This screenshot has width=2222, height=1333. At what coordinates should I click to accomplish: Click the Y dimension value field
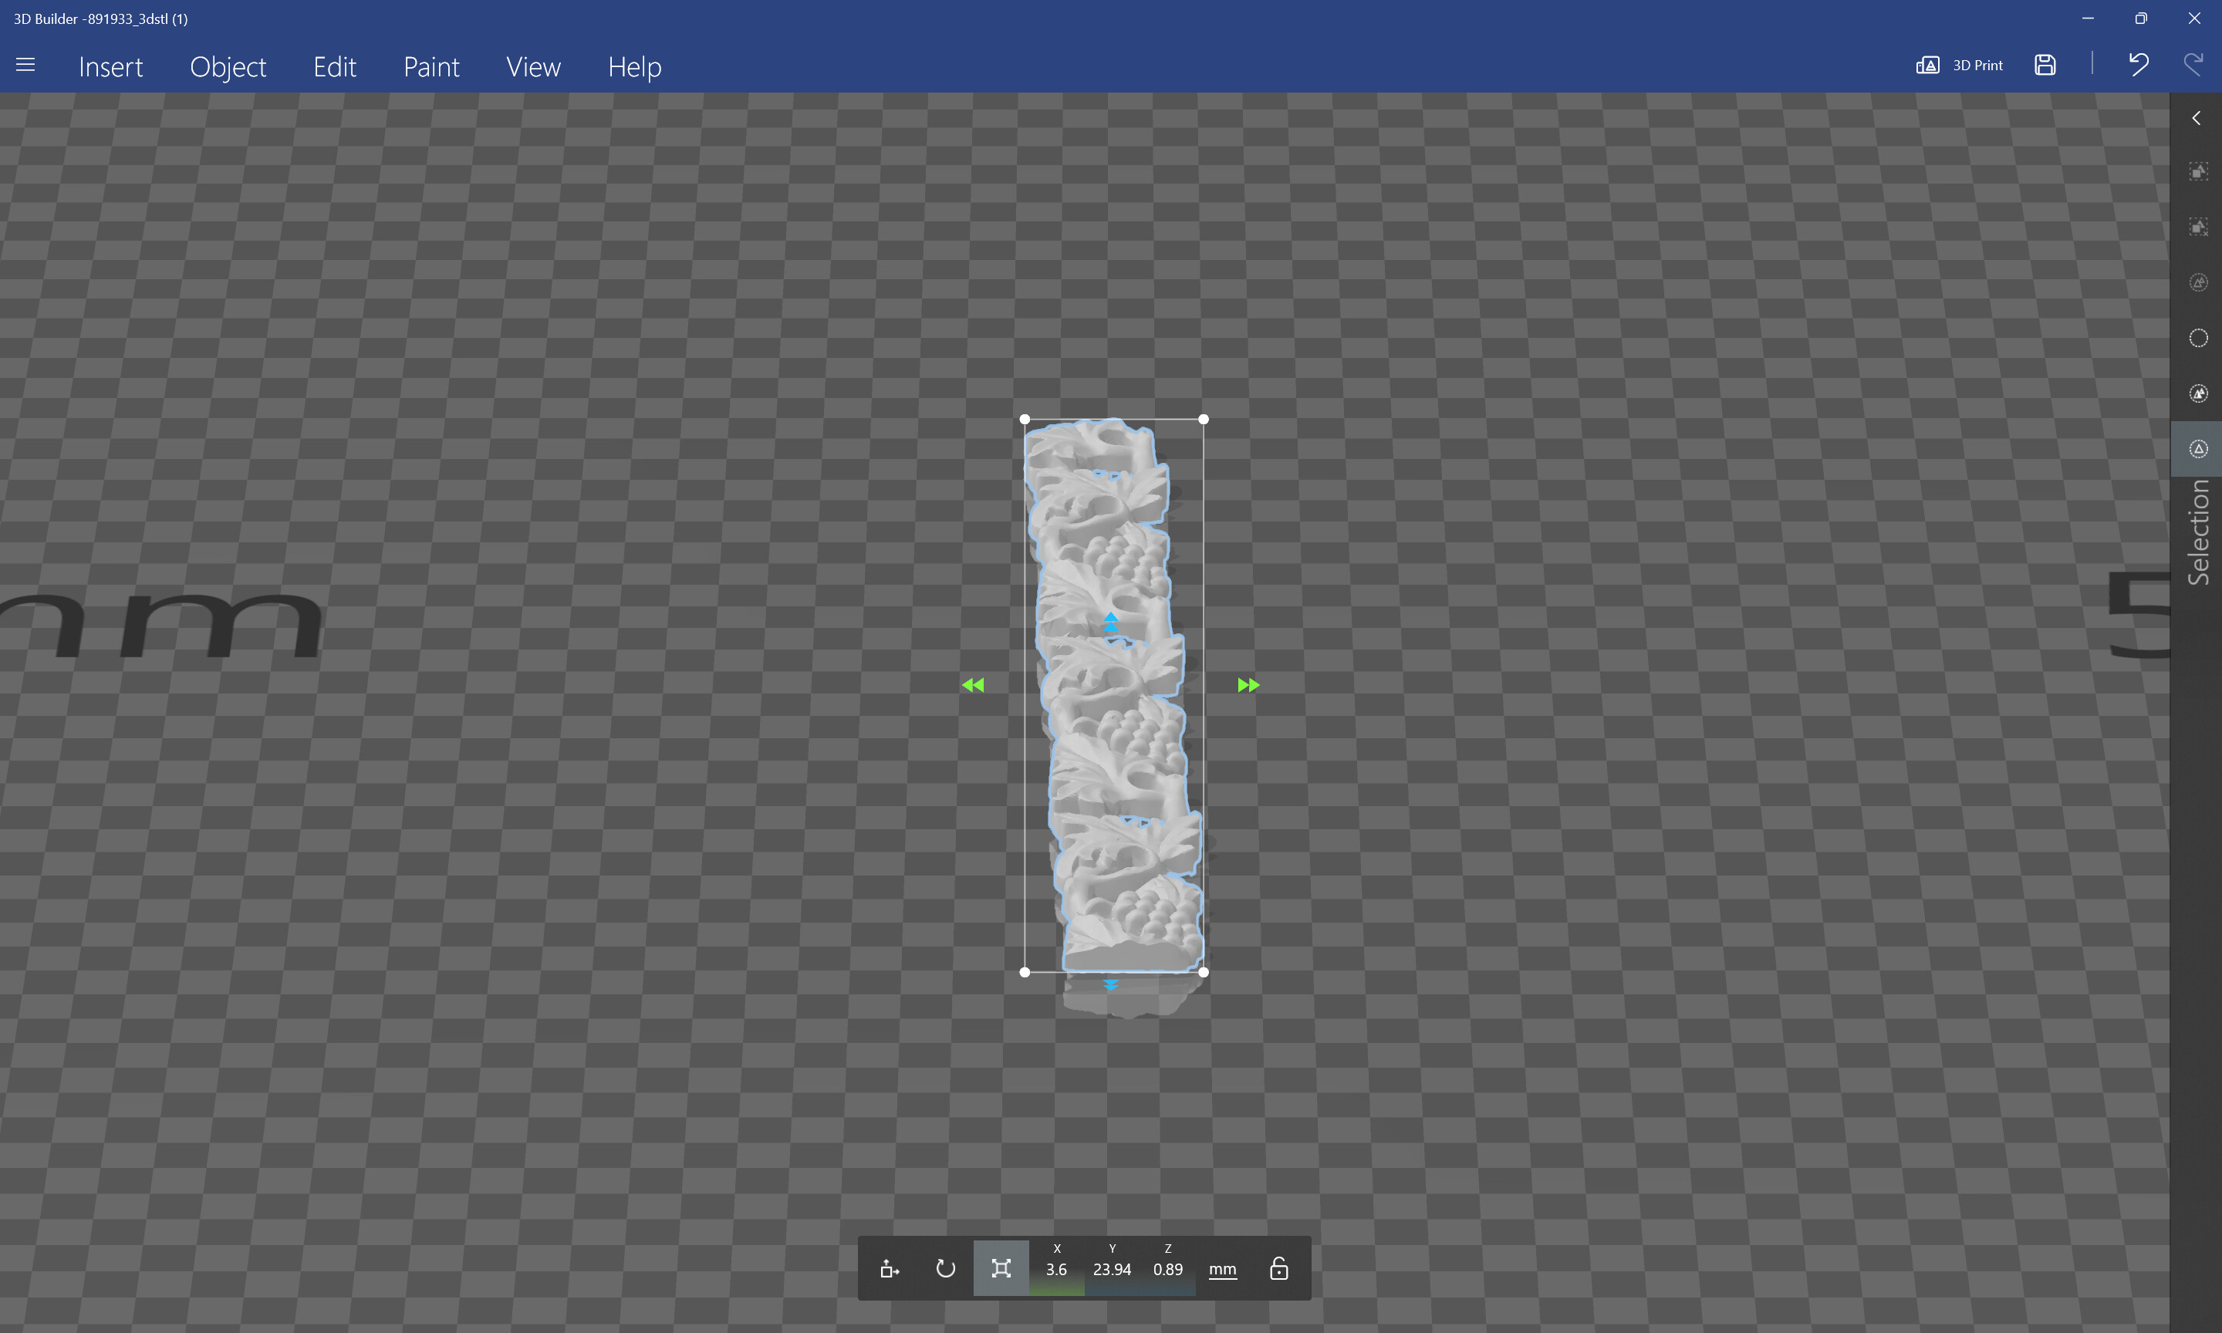coord(1112,1269)
